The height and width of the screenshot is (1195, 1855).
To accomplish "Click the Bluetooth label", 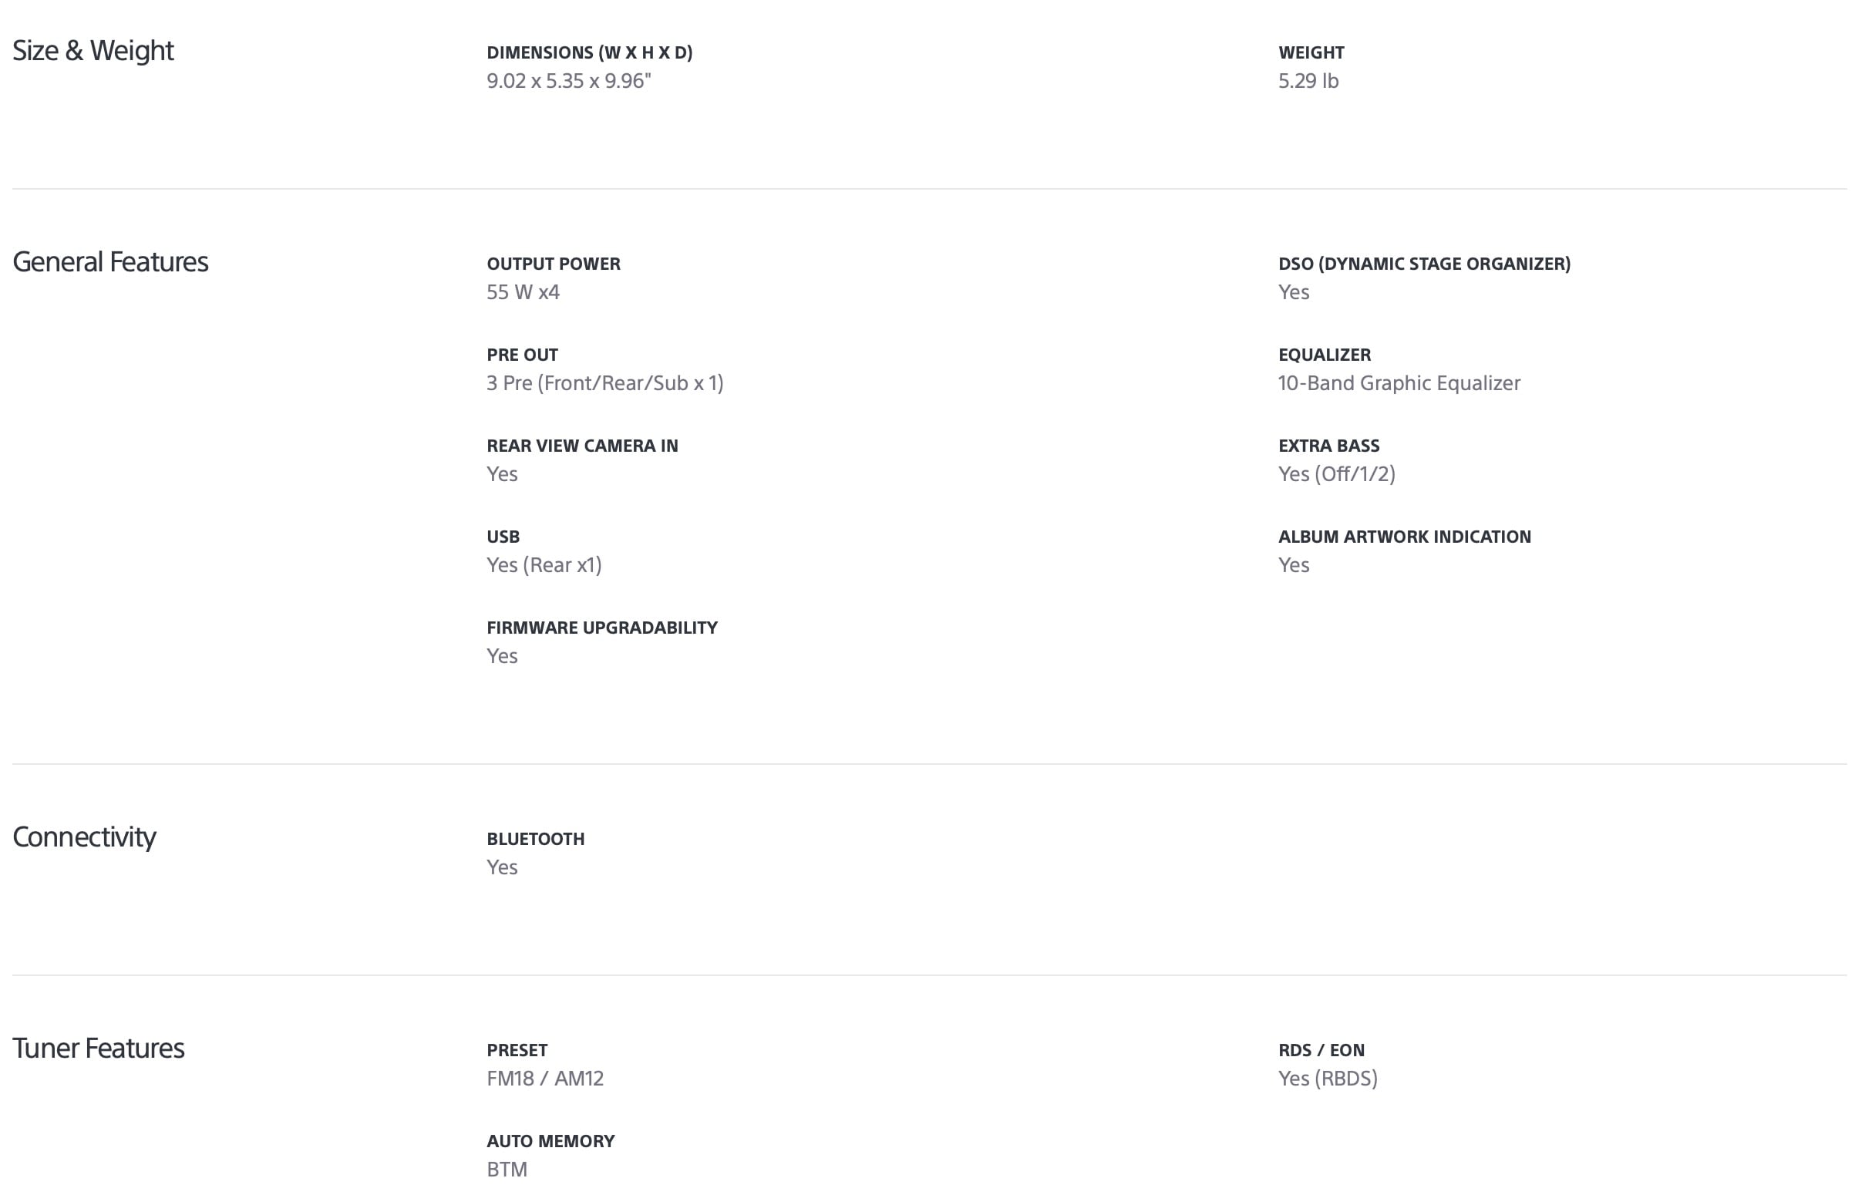I will 535,839.
